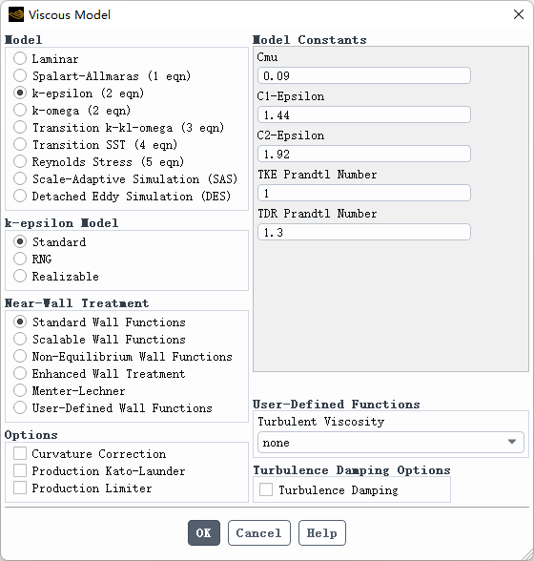This screenshot has width=534, height=561.
Task: Open the Help button
Action: click(322, 532)
